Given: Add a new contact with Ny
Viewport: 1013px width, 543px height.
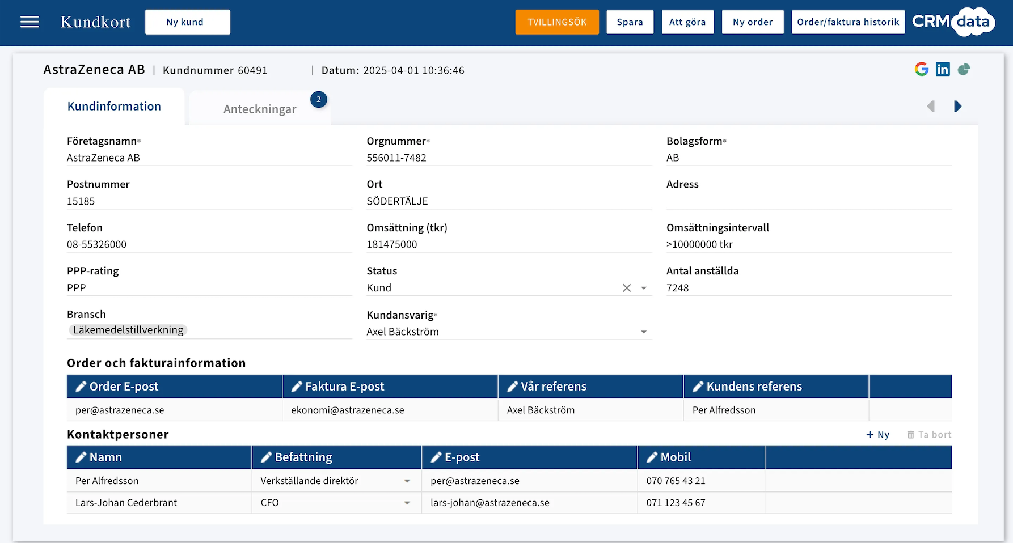Looking at the screenshot, I should pyautogui.click(x=877, y=435).
